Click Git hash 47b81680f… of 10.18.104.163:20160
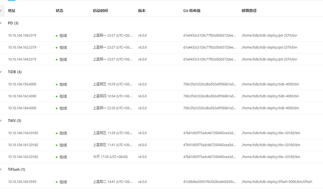Screen dimensions: 323x194 (x=210, y=157)
